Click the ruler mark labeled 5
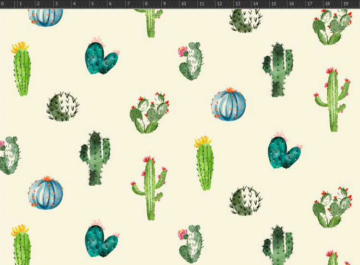Viewport: 360px width, 265px height. (92, 4)
